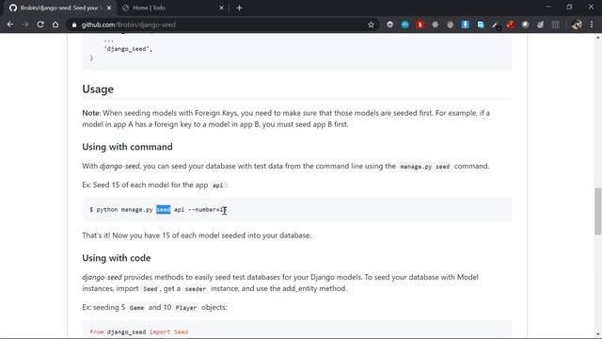The width and height of the screenshot is (602, 339).
Task: Click the inline code 'seeder'
Action: point(196,289)
